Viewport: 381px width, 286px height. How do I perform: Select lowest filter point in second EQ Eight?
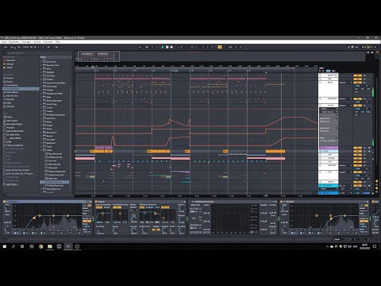(x=331, y=218)
